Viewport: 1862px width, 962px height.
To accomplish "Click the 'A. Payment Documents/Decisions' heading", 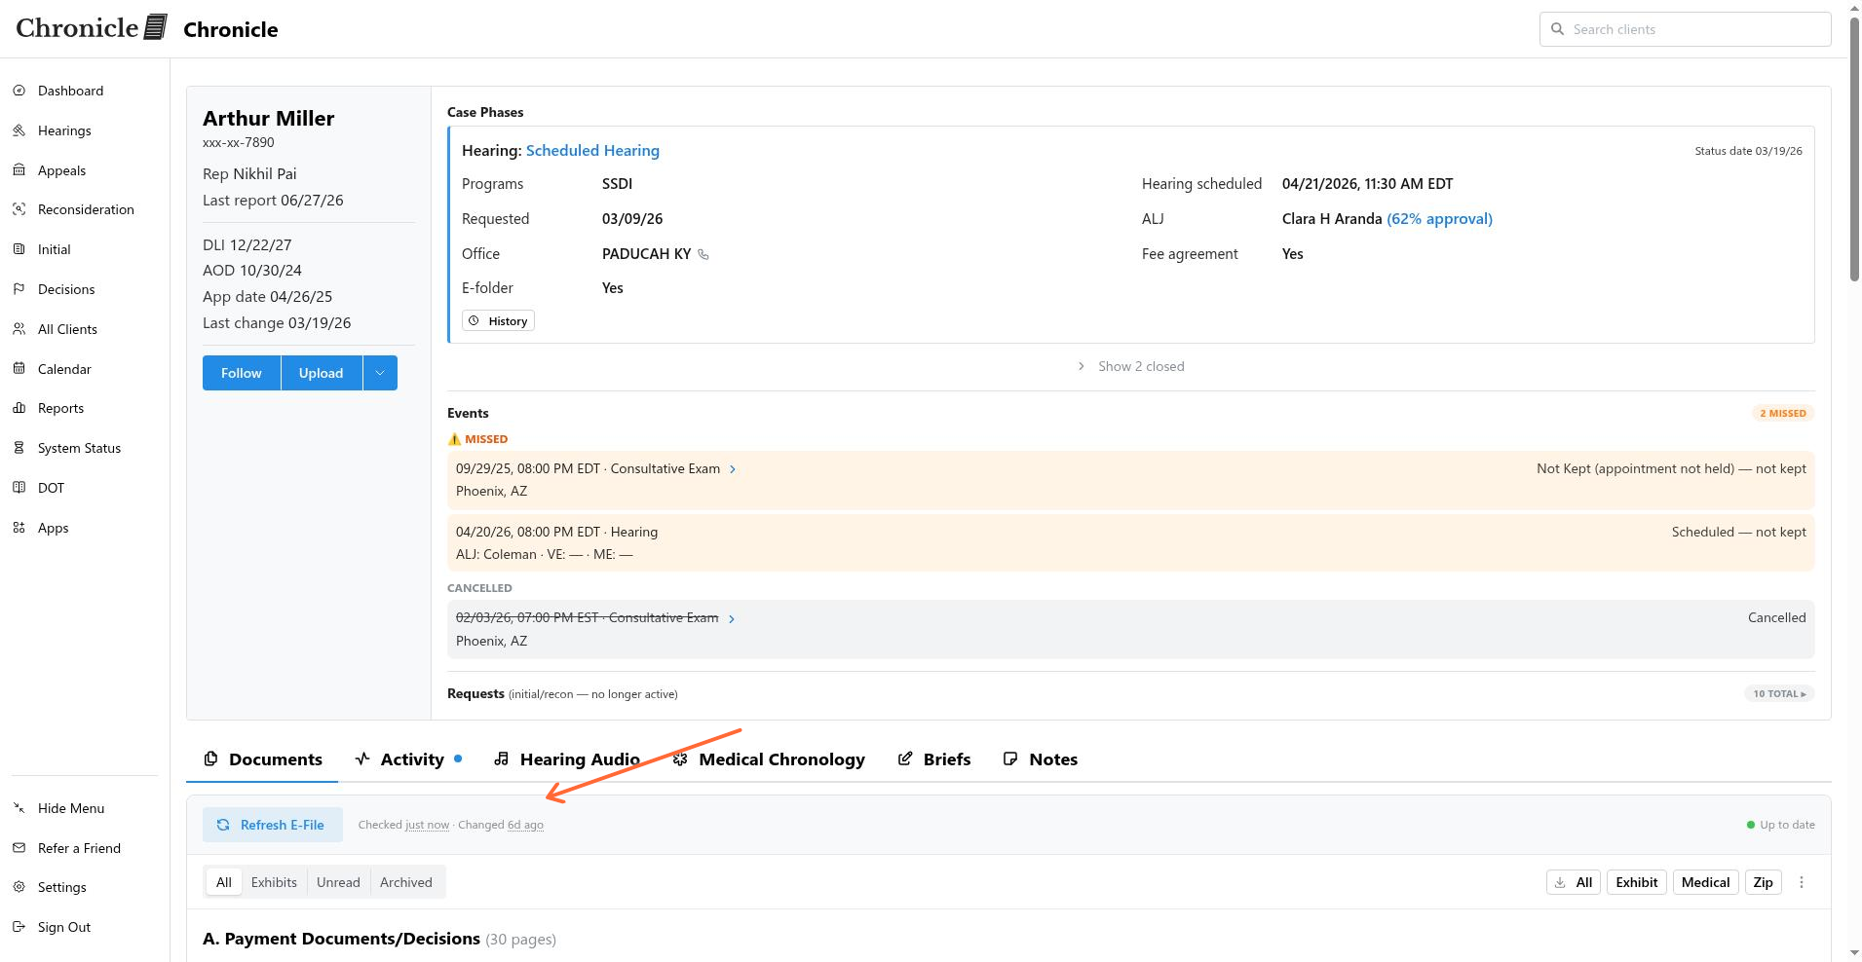I will pyautogui.click(x=341, y=939).
